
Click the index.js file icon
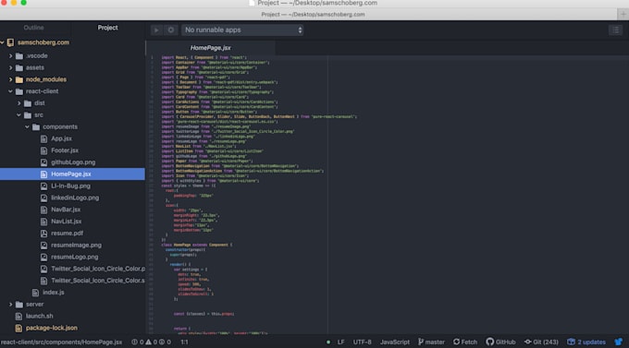point(35,293)
